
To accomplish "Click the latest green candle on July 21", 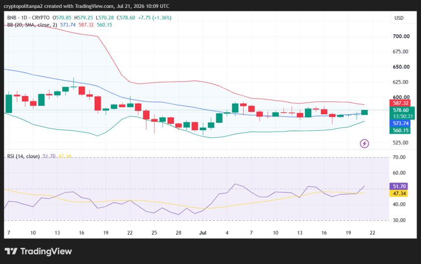I will pos(364,112).
